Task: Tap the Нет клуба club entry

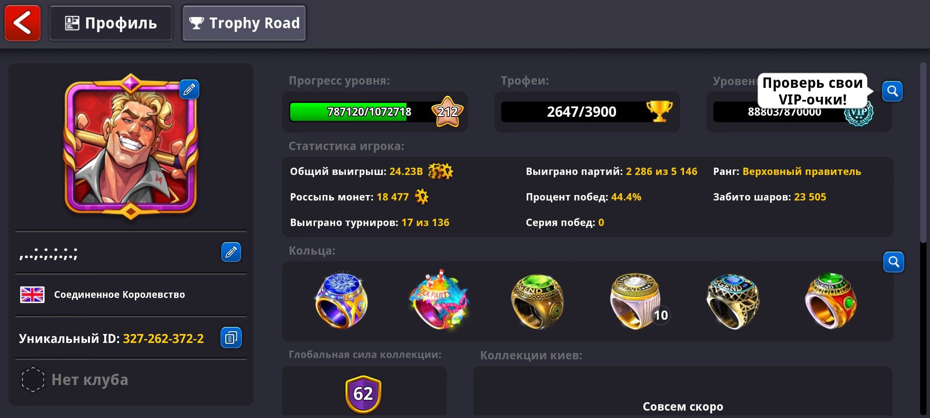Action: pos(74,380)
